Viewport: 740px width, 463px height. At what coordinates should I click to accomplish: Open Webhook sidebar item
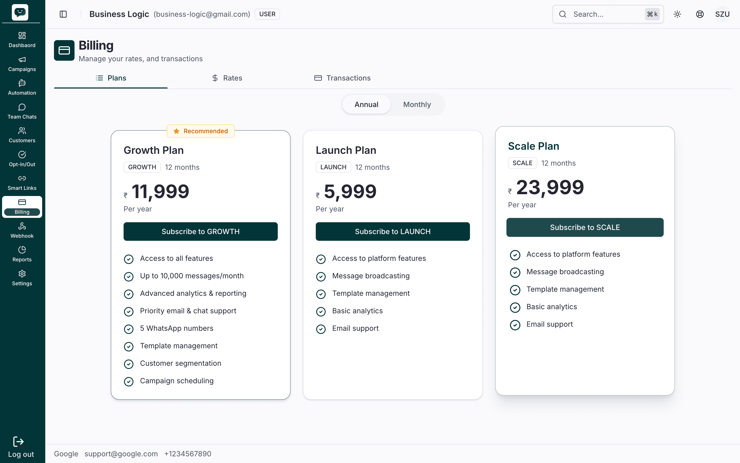tap(22, 230)
